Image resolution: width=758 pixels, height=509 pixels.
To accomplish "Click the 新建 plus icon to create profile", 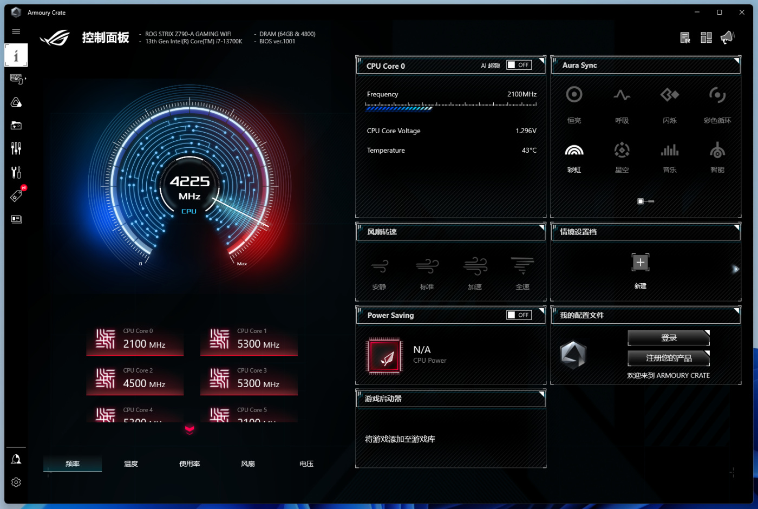I will (x=641, y=263).
